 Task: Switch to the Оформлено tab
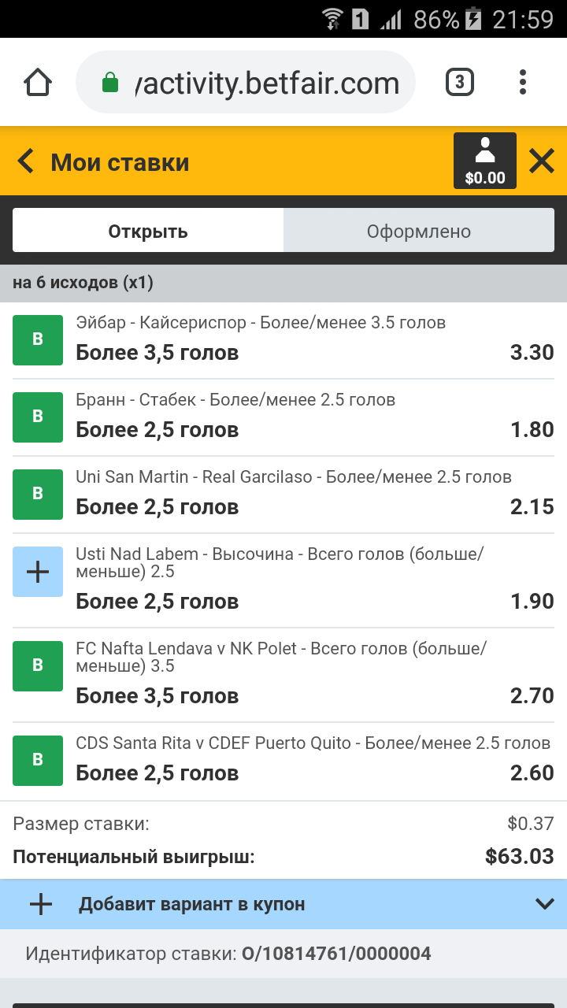click(x=419, y=231)
